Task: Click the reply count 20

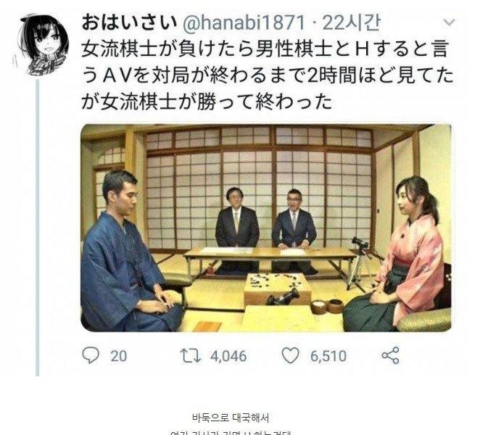Action: coord(119,356)
